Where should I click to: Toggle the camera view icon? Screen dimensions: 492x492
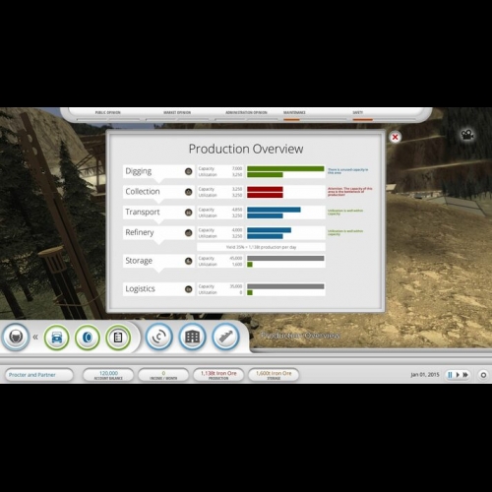pos(467,135)
